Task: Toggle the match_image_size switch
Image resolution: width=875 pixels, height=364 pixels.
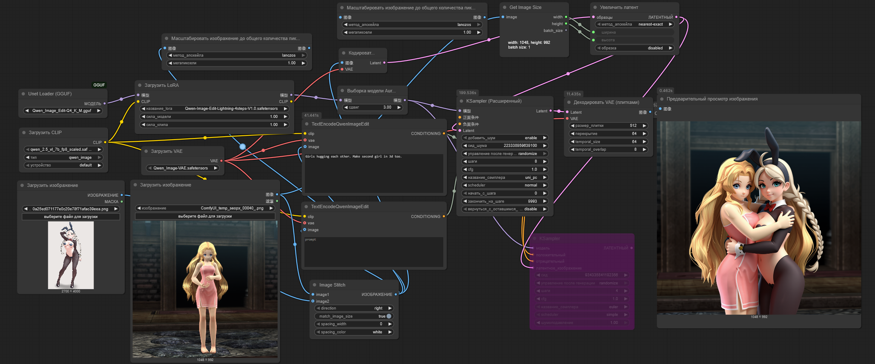Action: click(388, 316)
